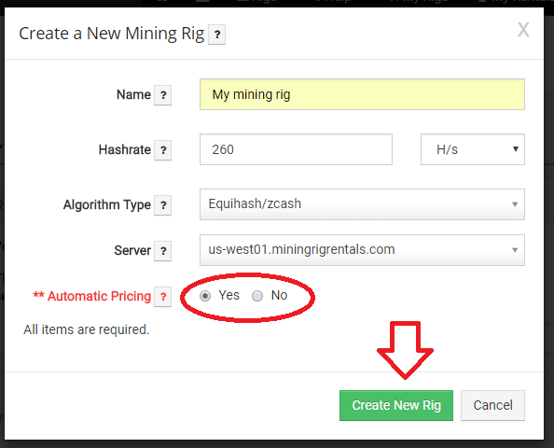The width and height of the screenshot is (554, 448).
Task: Focus the 'My mining rig' name field
Action: (x=362, y=94)
